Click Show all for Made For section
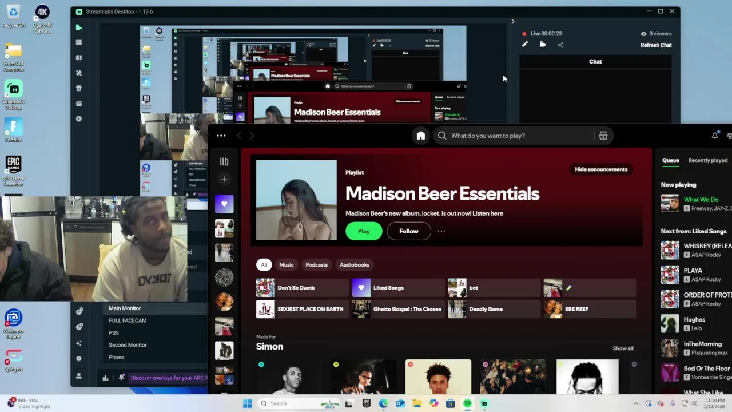Image resolution: width=732 pixels, height=412 pixels. [x=623, y=348]
